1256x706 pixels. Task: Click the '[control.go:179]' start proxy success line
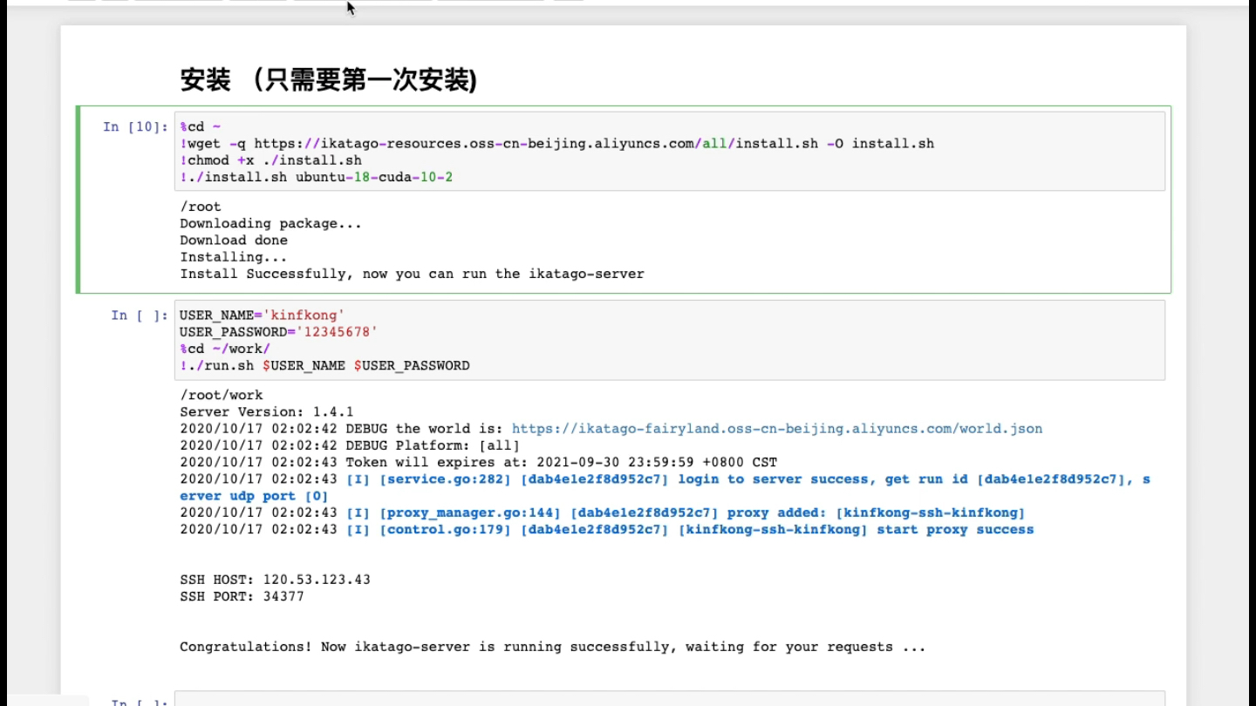606,529
